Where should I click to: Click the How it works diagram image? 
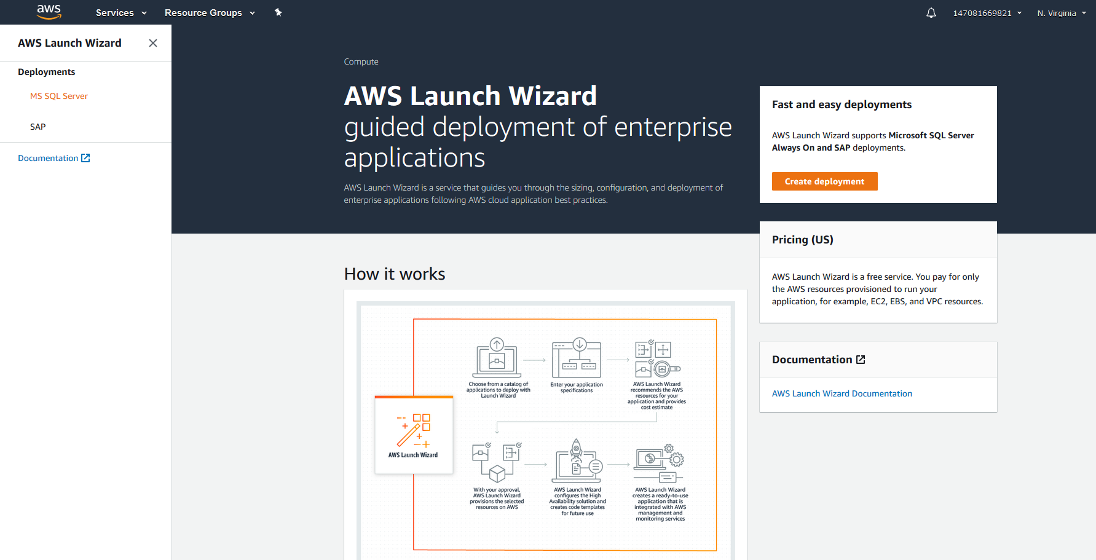coord(546,432)
